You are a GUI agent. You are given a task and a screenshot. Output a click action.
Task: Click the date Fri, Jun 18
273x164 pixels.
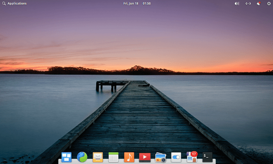tap(131, 4)
